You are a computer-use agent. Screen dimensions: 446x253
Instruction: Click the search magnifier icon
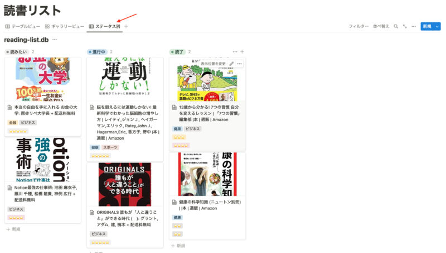(x=396, y=26)
